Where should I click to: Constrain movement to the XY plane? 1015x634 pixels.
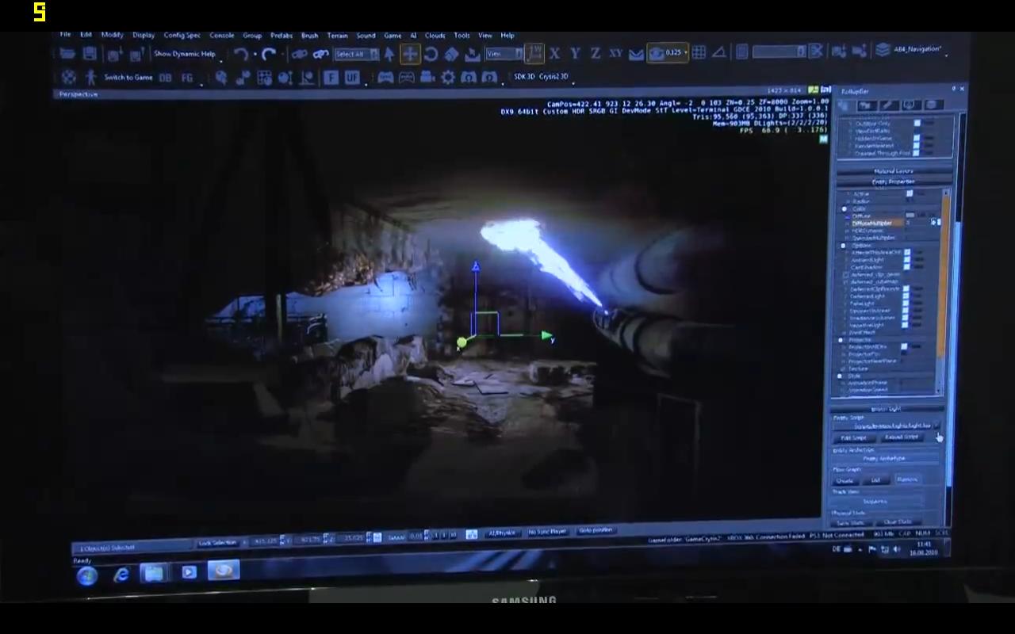[x=615, y=54]
